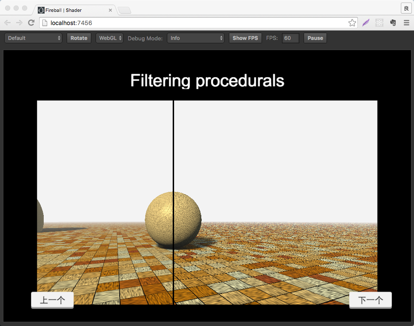Open a new browser tab
Screen dimensions: 414x326
coord(124,10)
